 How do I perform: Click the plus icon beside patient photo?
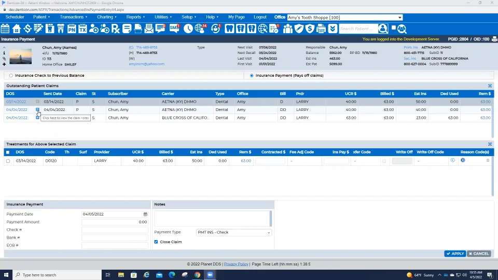(x=4, y=64)
